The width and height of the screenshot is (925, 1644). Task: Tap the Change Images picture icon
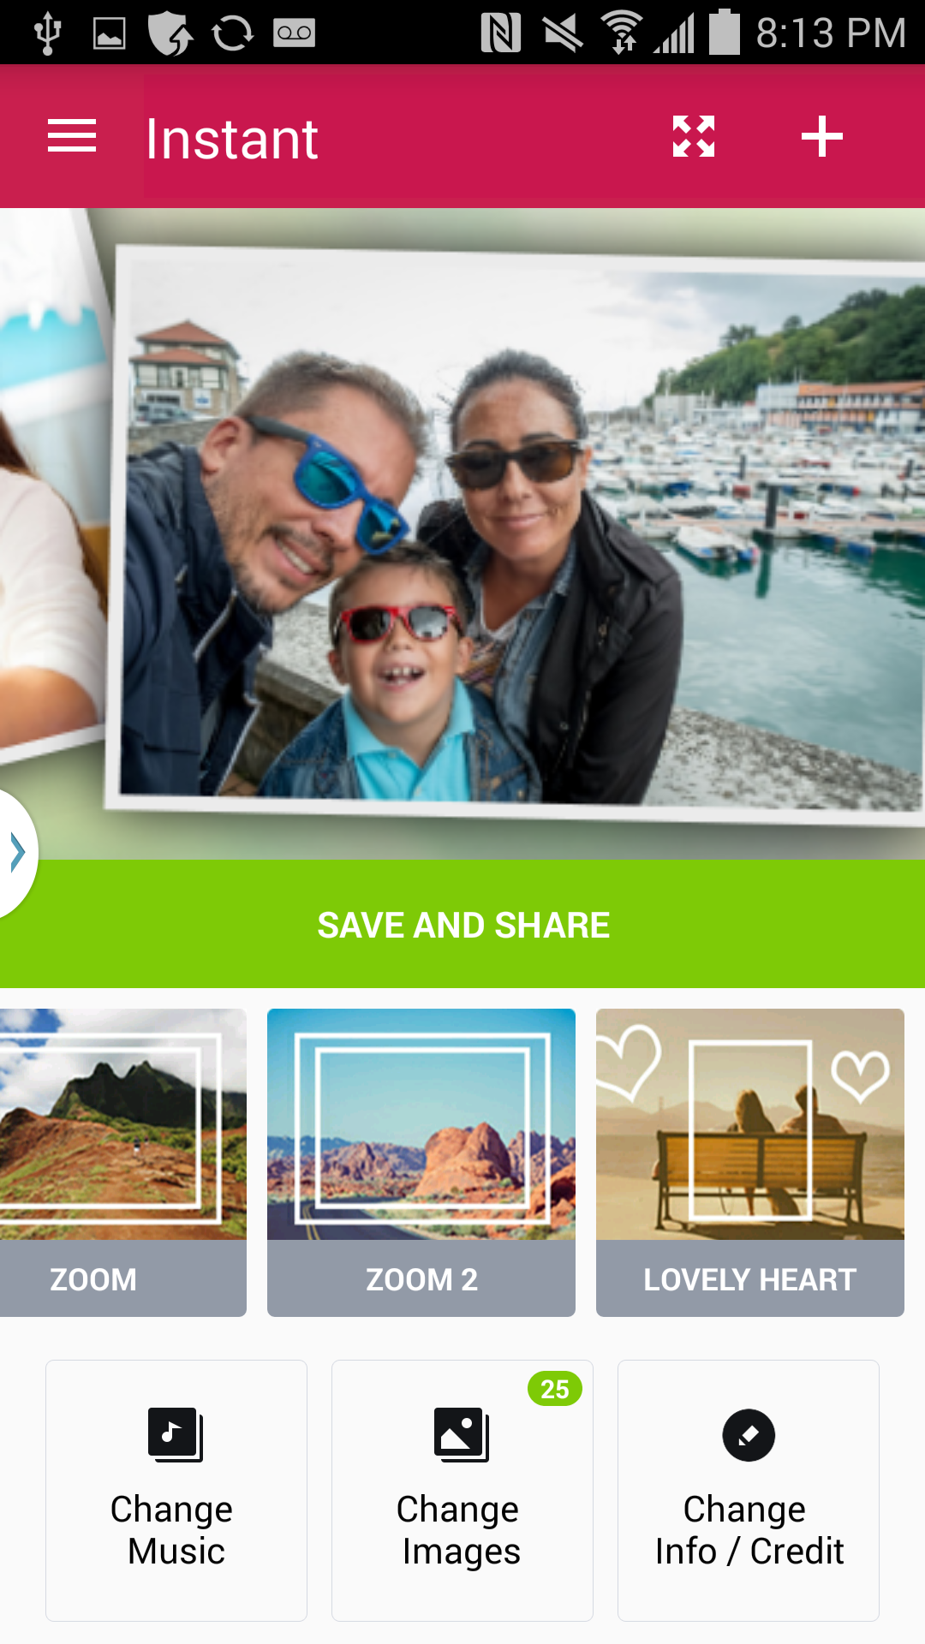[x=462, y=1435]
